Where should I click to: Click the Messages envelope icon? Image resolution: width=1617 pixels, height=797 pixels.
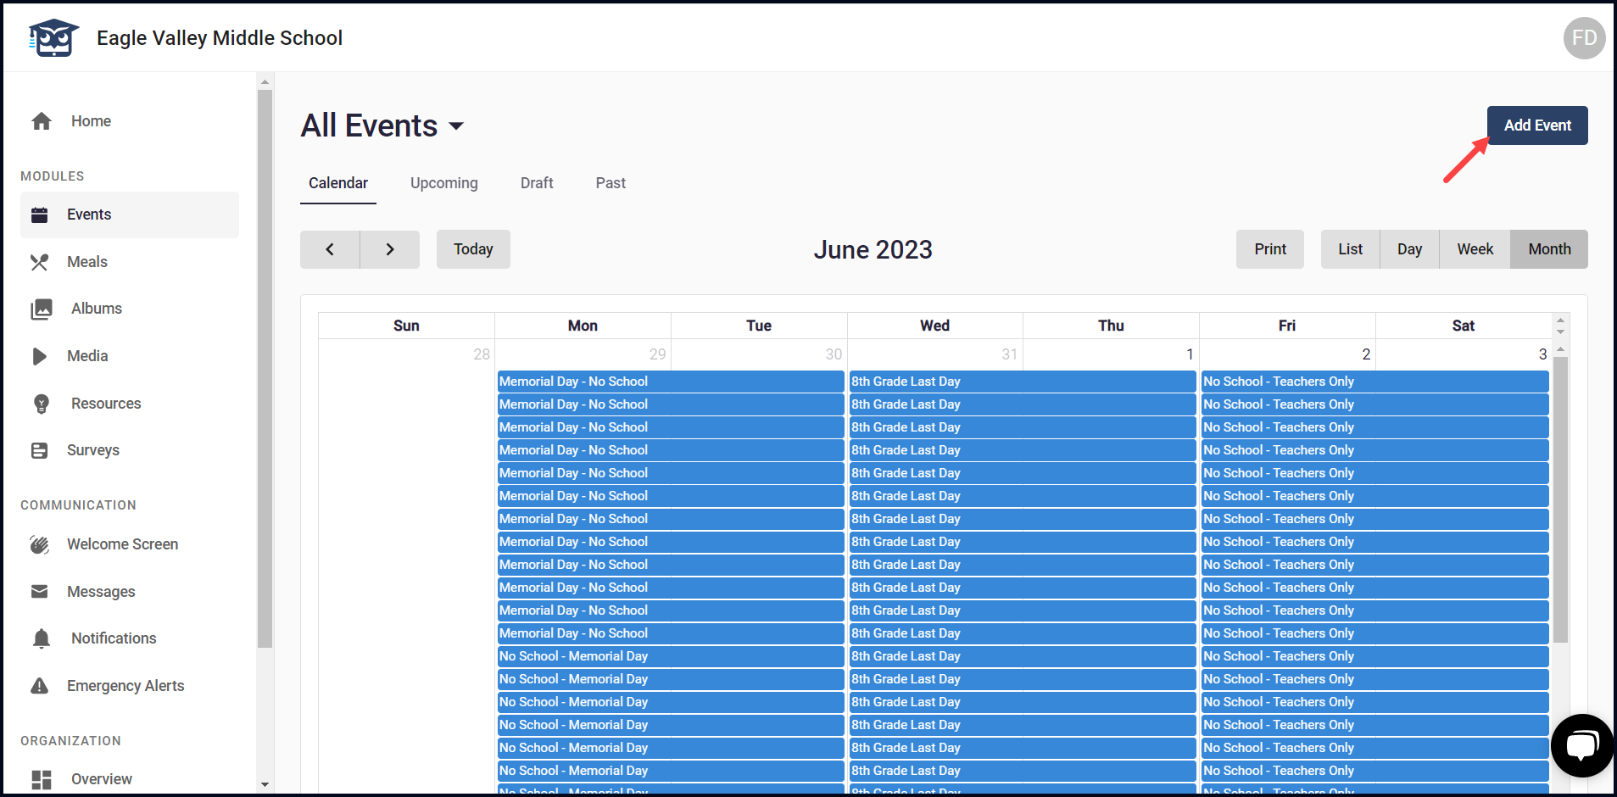tap(40, 592)
